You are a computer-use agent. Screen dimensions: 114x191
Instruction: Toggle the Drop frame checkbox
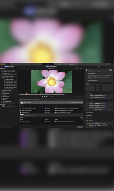[x=104, y=86]
